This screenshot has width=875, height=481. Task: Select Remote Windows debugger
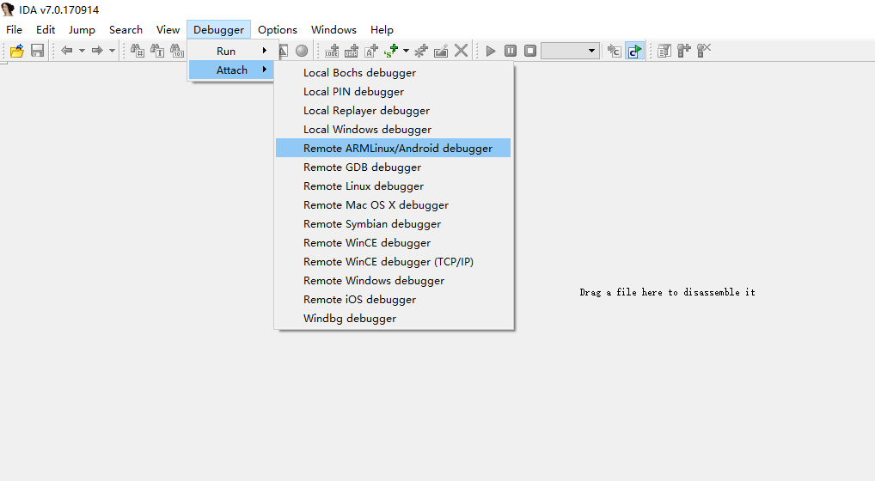pos(393,280)
